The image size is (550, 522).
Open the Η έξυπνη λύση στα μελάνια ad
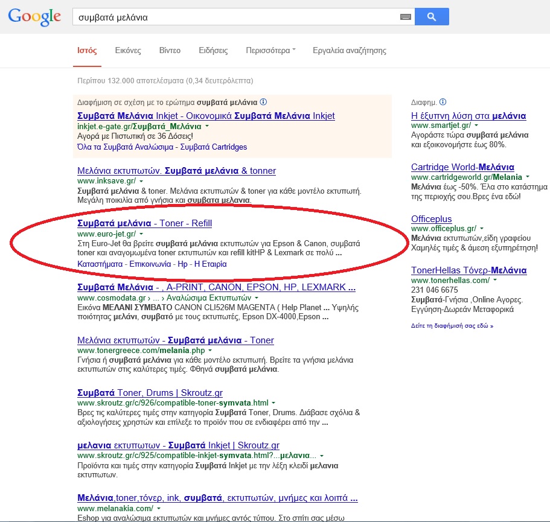(x=468, y=116)
